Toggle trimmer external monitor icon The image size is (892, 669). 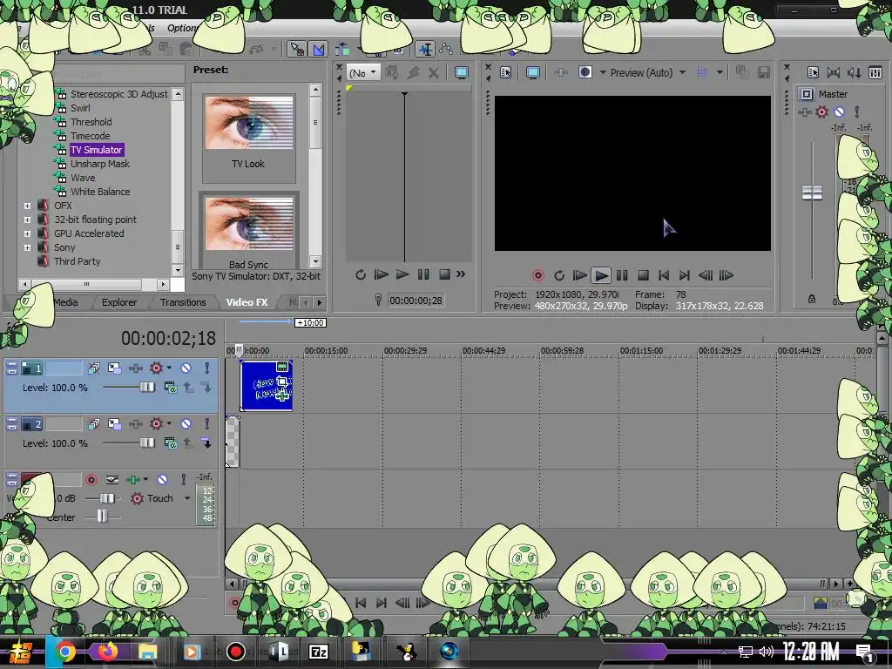pyautogui.click(x=462, y=72)
